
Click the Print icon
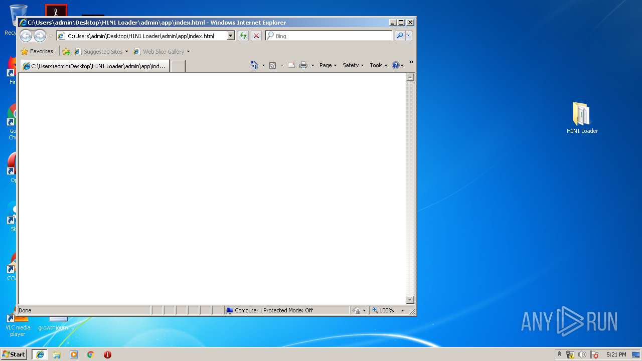pyautogui.click(x=303, y=65)
